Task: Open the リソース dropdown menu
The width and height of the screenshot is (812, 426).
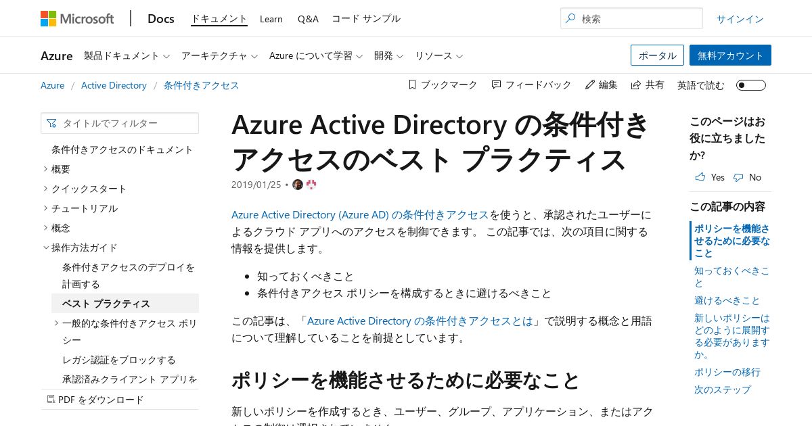Action: (x=438, y=55)
